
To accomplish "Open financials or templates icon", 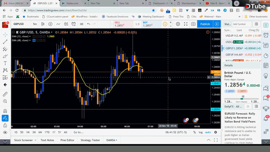I will [x=66, y=24].
